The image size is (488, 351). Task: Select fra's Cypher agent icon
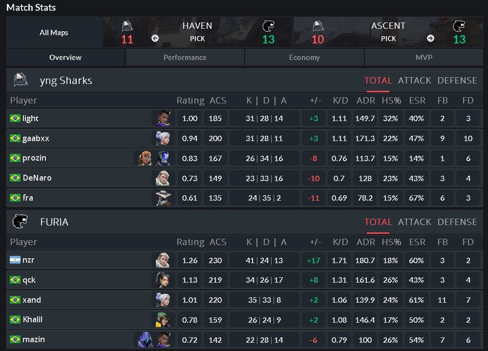point(163,198)
